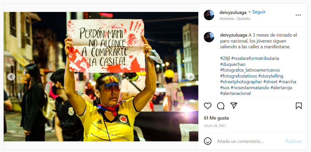Go to next photo with right arrow
This screenshot has width=311, height=152.
coord(191,77)
